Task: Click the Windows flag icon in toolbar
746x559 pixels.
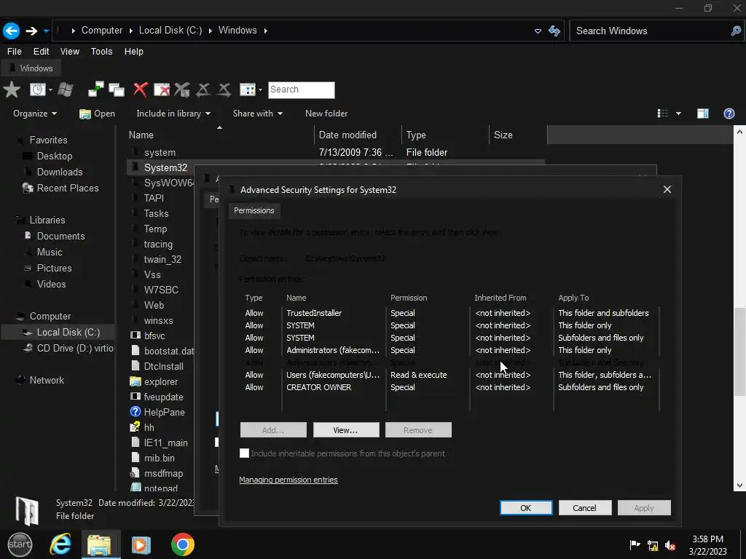Action: tap(65, 90)
